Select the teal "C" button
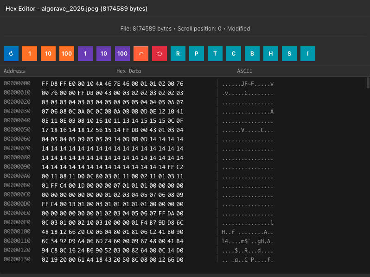This screenshot has width=370, height=277. (x=234, y=54)
